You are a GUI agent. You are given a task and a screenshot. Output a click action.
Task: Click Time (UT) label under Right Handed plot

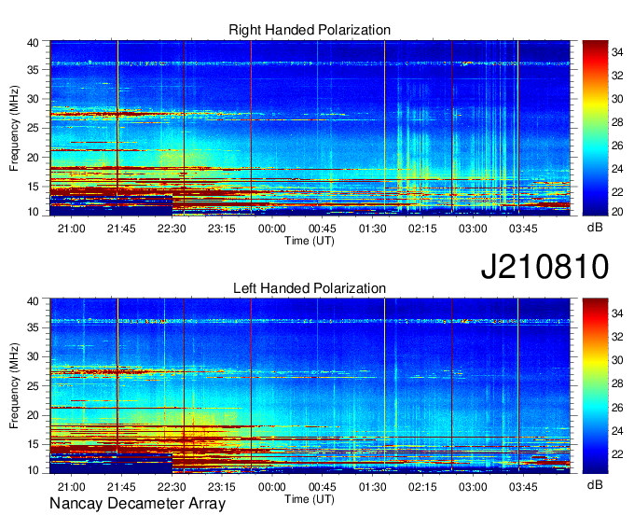(310, 241)
